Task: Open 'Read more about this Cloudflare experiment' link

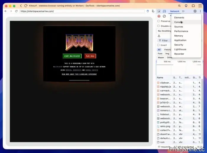Action: pyautogui.click(x=79, y=74)
